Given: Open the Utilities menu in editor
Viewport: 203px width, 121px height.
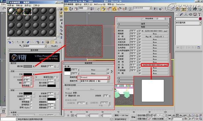Looking at the screenshot, I should coord(36,5).
